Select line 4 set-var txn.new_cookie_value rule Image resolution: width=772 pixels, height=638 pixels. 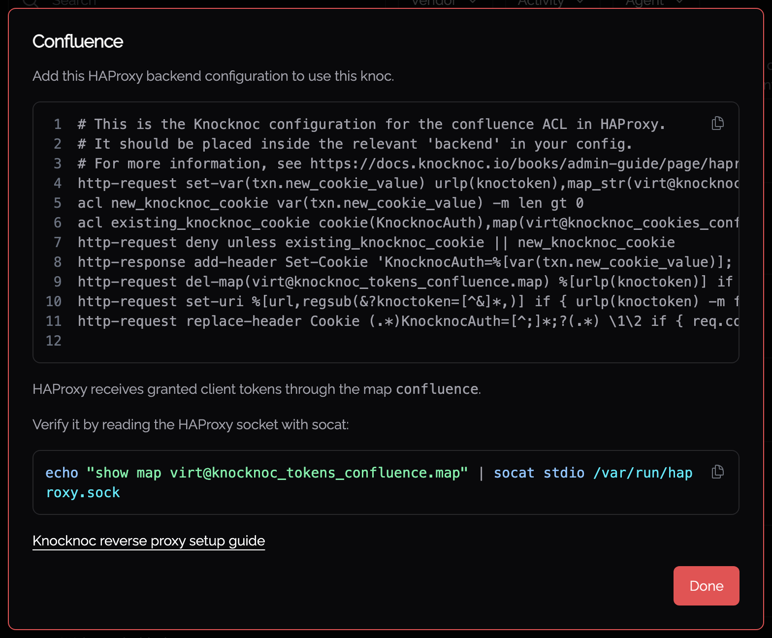pos(408,183)
